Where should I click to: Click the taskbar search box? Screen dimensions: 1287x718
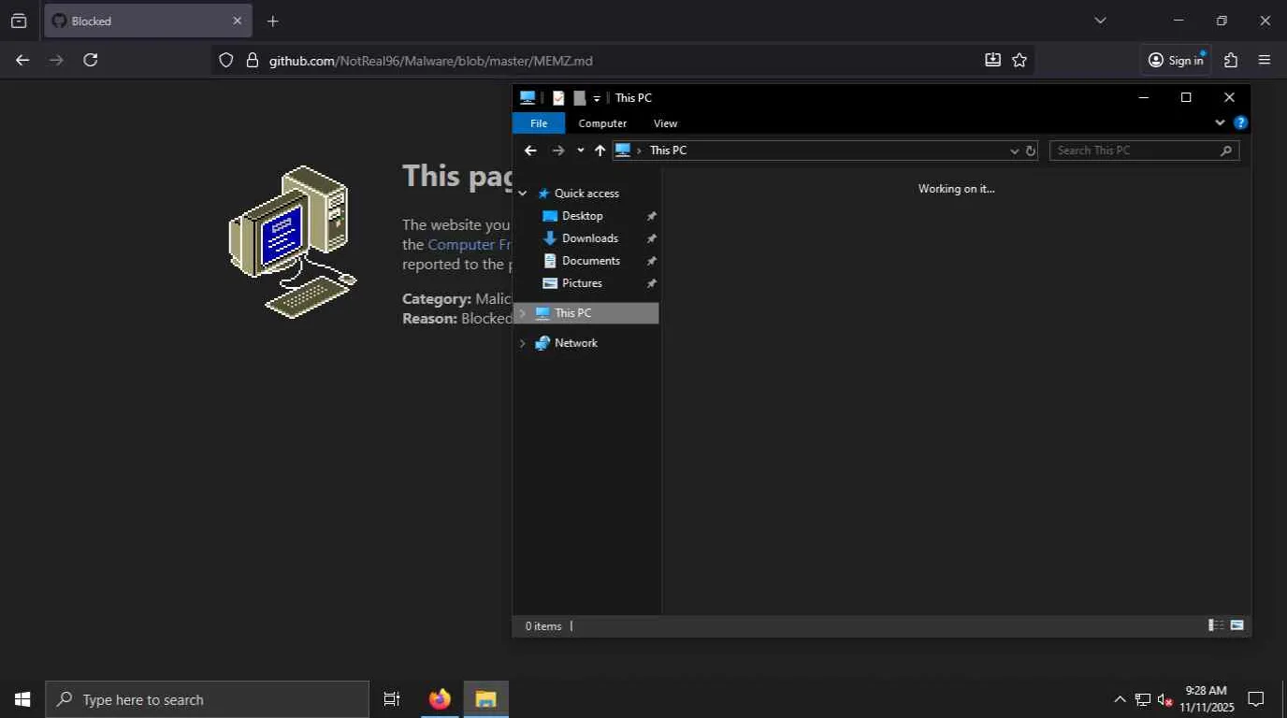pos(208,699)
